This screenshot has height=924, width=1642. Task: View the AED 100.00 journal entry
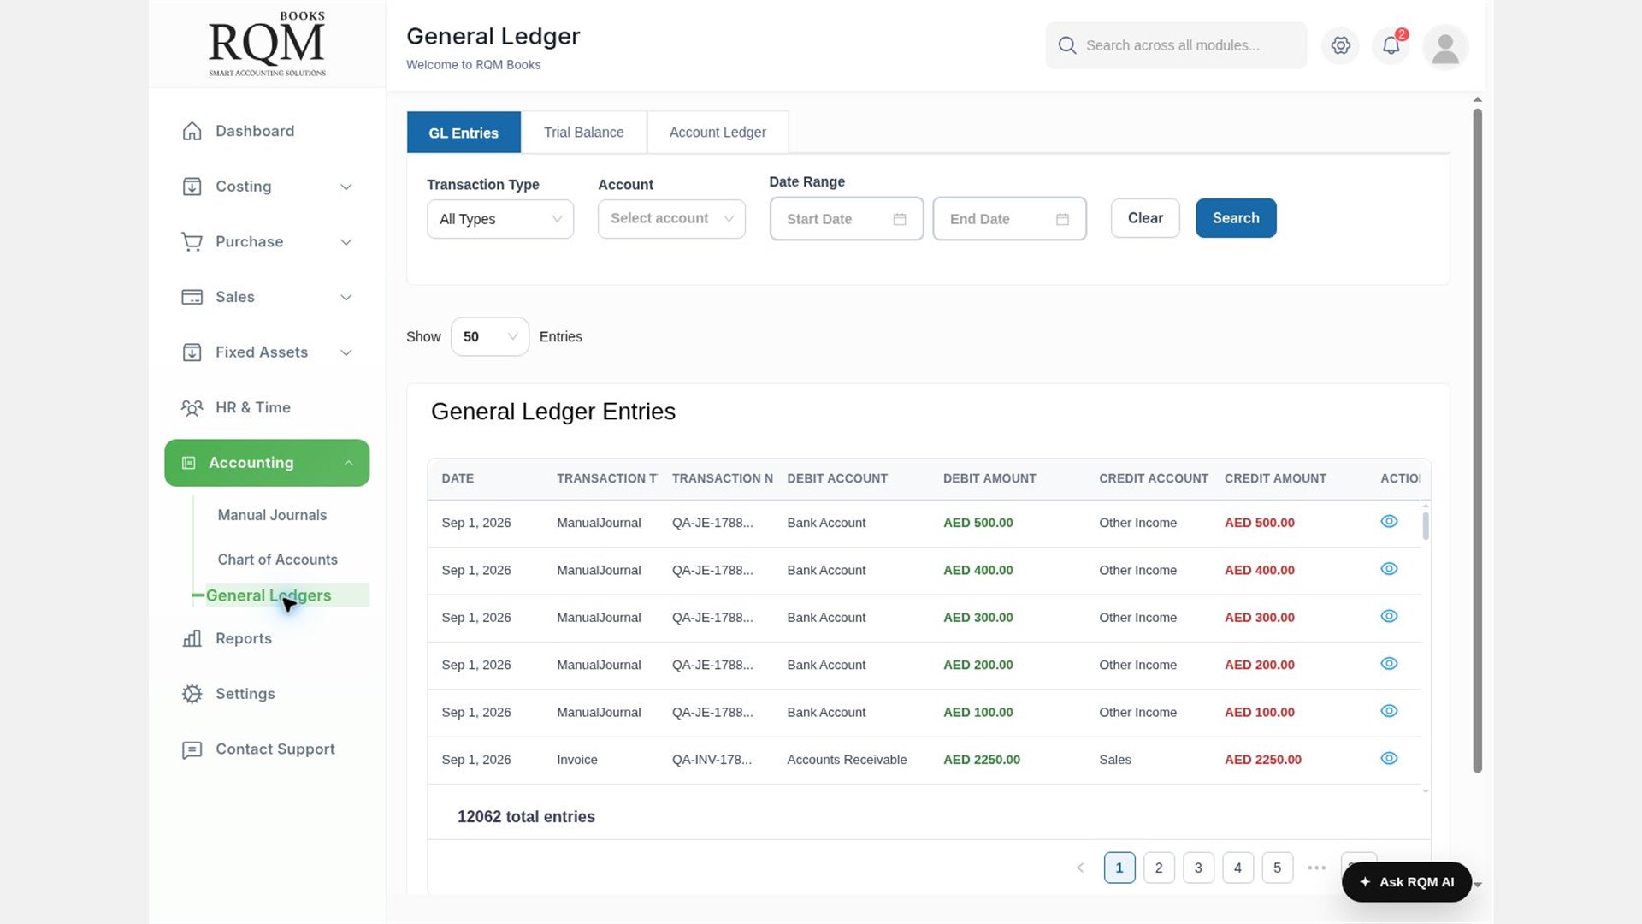coord(1389,711)
